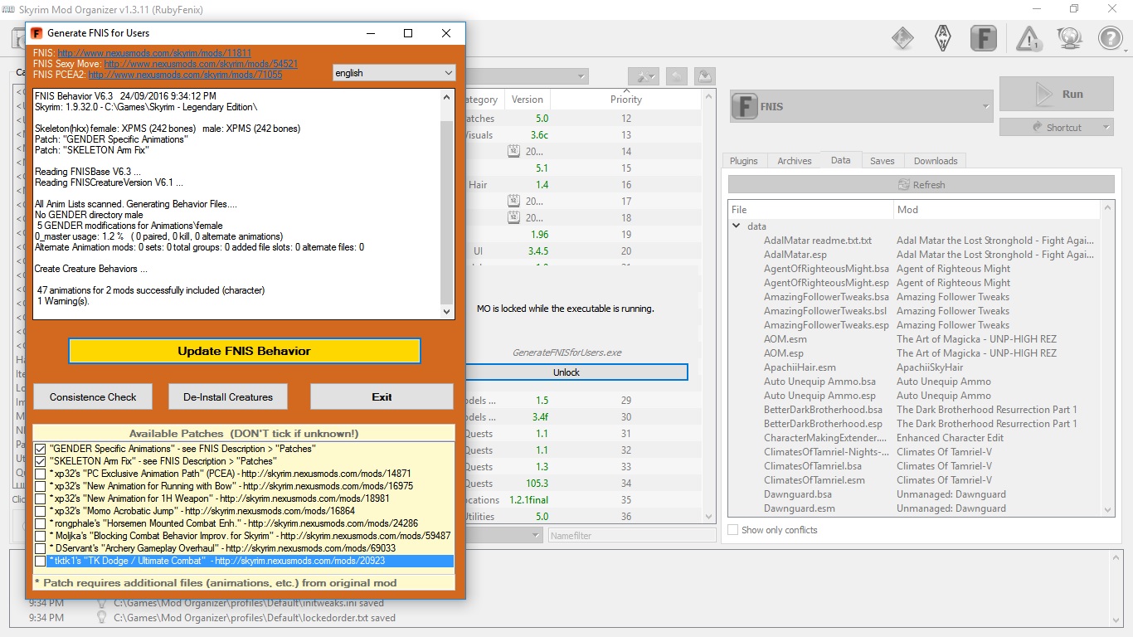Click the Exit button in FNIS dialog
This screenshot has width=1133, height=637.
pos(382,396)
